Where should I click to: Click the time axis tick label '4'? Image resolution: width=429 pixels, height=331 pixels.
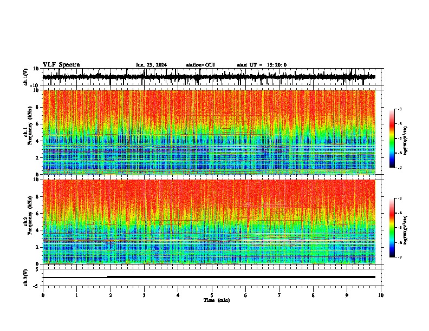click(178, 295)
